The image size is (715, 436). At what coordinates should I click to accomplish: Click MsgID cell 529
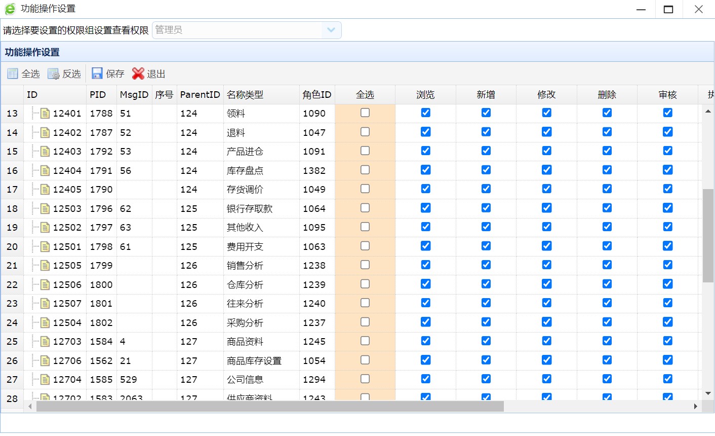[x=134, y=379]
